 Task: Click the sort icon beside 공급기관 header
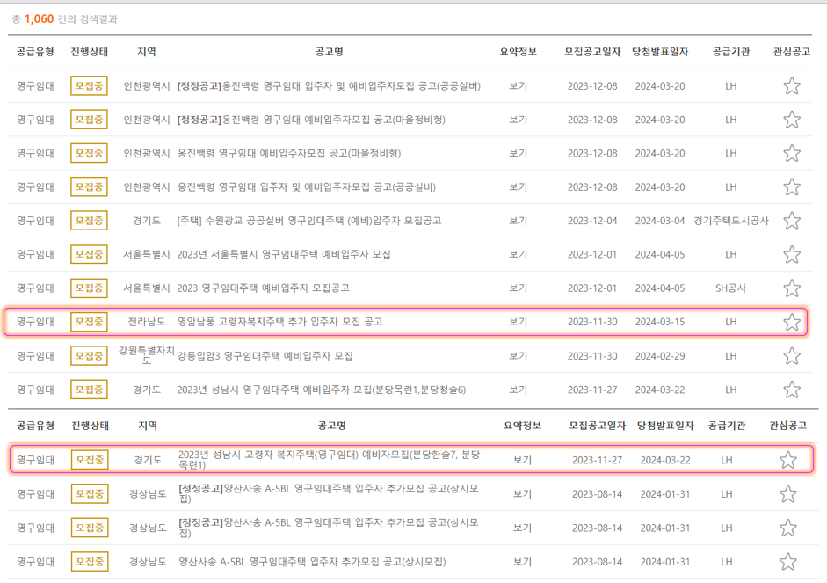click(728, 51)
